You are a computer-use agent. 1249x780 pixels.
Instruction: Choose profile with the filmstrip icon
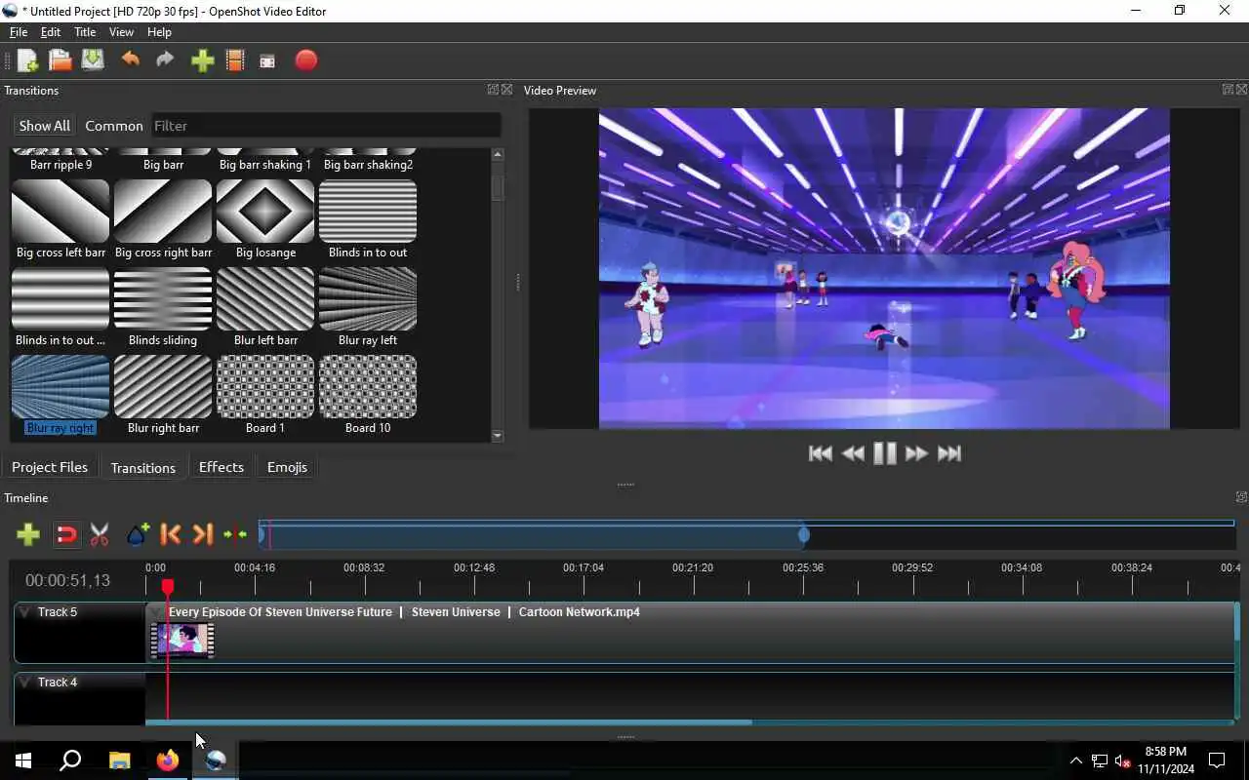coord(235,60)
